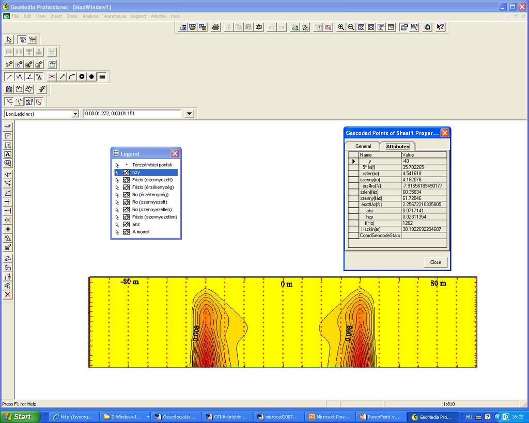Switch to the OTKAzárójele taskbar button
This screenshot has width=529, height=423.
[227, 417]
